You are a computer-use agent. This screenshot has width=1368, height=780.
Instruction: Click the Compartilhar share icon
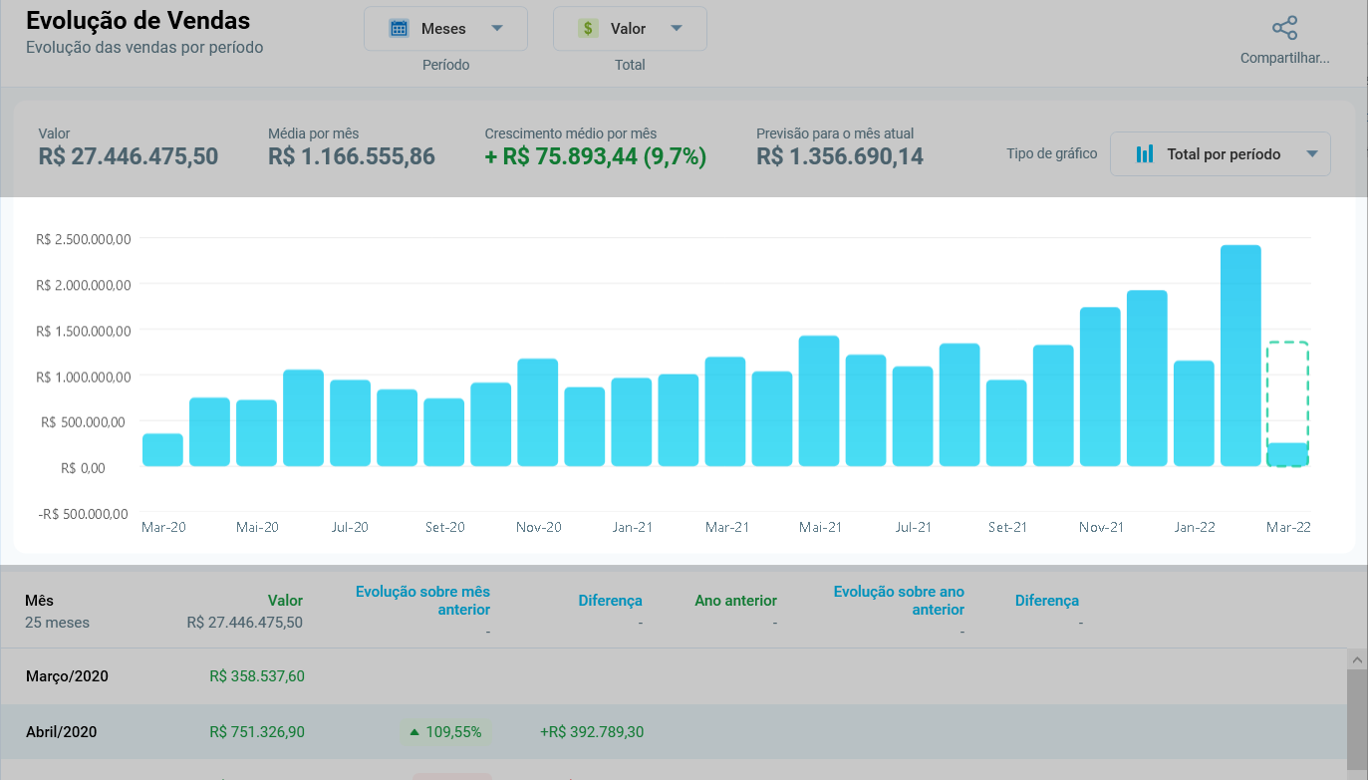(x=1284, y=28)
